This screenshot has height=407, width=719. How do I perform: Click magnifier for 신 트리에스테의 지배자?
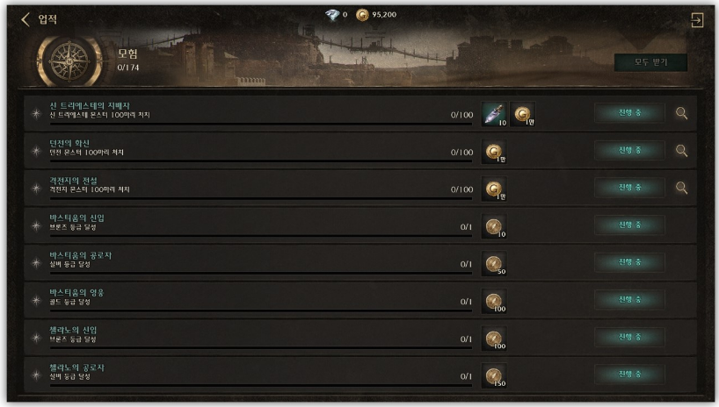click(x=681, y=113)
